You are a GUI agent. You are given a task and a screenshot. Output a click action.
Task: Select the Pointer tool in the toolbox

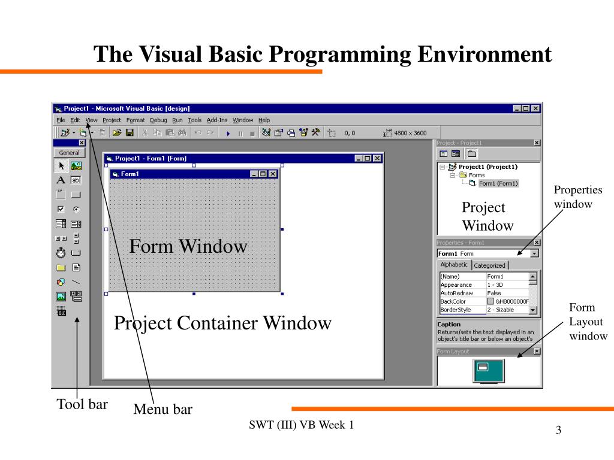point(61,166)
